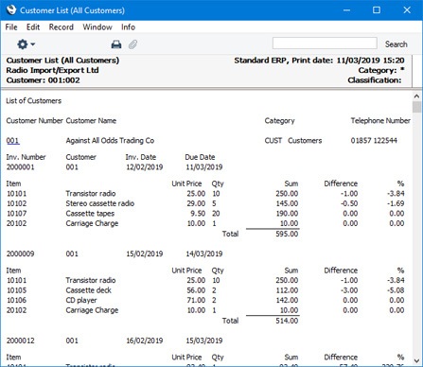The height and width of the screenshot is (367, 423).
Task: Click percentage value -1.69
Action: coord(396,203)
